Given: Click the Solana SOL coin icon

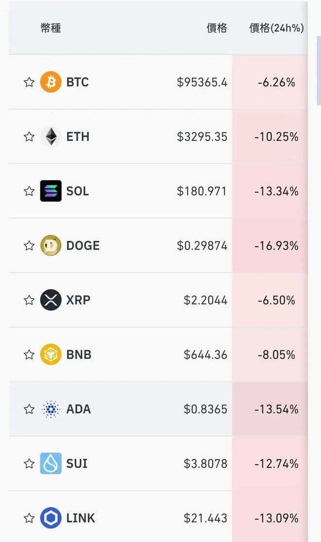Looking at the screenshot, I should pyautogui.click(x=51, y=191).
